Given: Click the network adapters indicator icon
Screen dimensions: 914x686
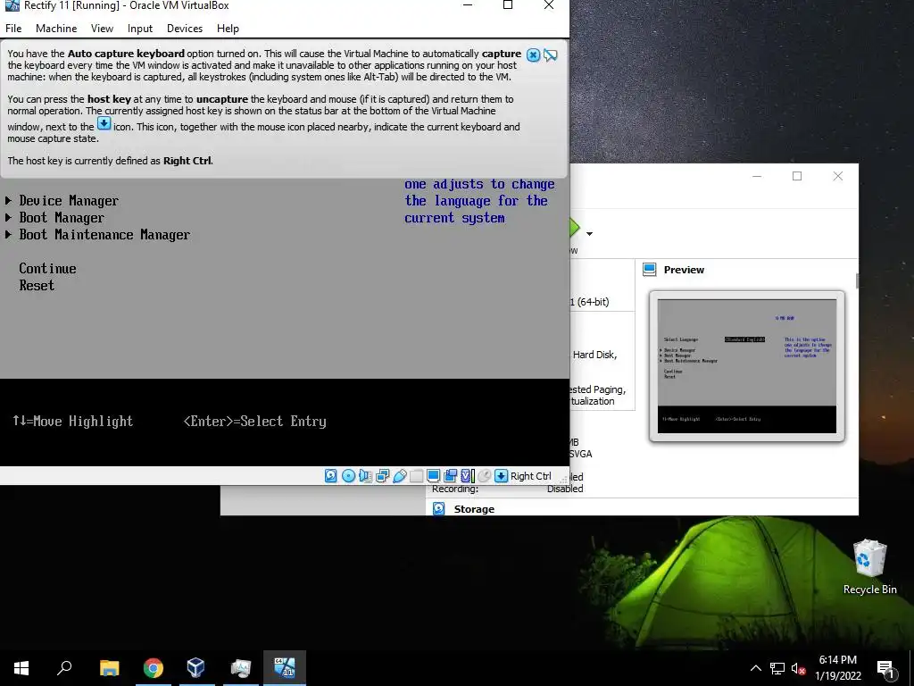Looking at the screenshot, I should click(382, 476).
